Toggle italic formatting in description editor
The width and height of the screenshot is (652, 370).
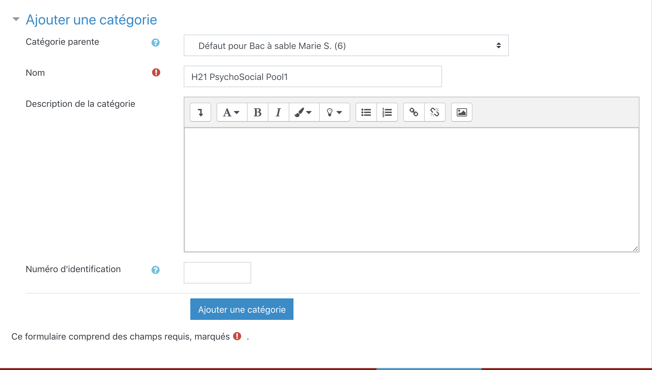[x=278, y=112]
